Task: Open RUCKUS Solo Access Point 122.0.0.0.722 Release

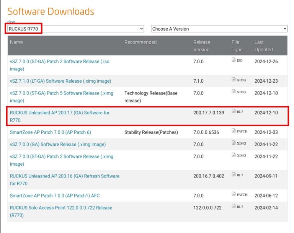Action: coord(61,208)
